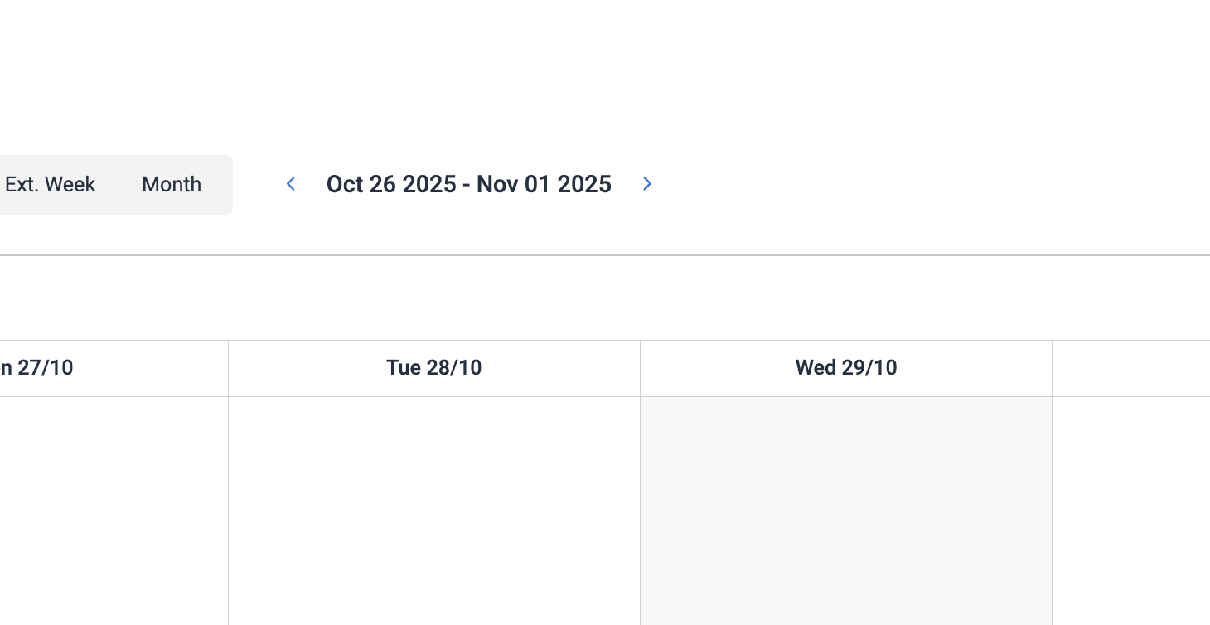The height and width of the screenshot is (625, 1210).
Task: Click the partially visible Monday 27/10 header
Action: click(x=37, y=368)
